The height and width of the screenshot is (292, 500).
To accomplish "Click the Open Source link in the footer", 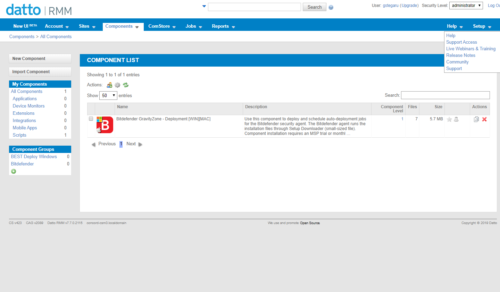I will 310,223.
